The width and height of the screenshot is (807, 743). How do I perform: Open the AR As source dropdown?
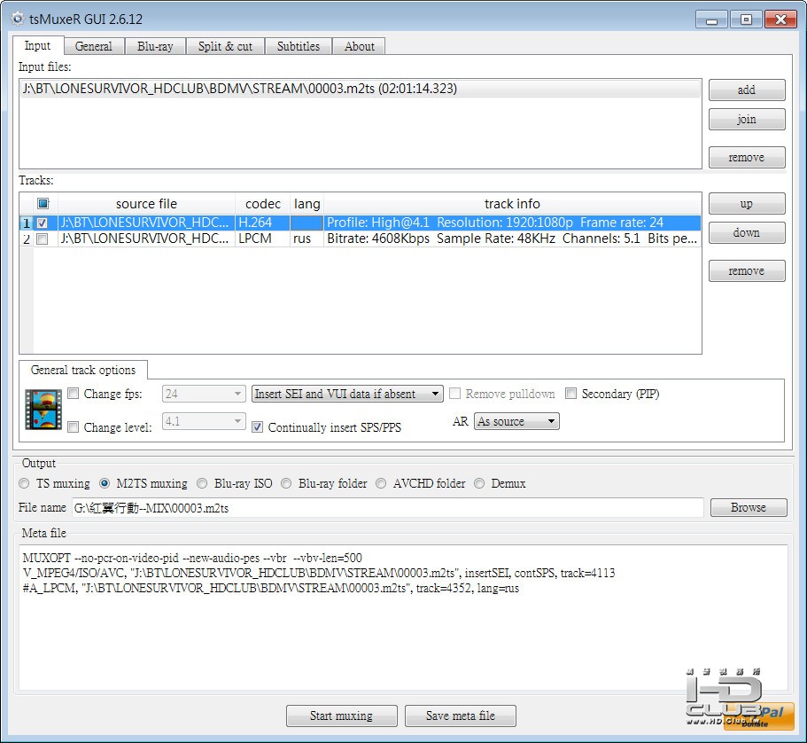[x=516, y=421]
